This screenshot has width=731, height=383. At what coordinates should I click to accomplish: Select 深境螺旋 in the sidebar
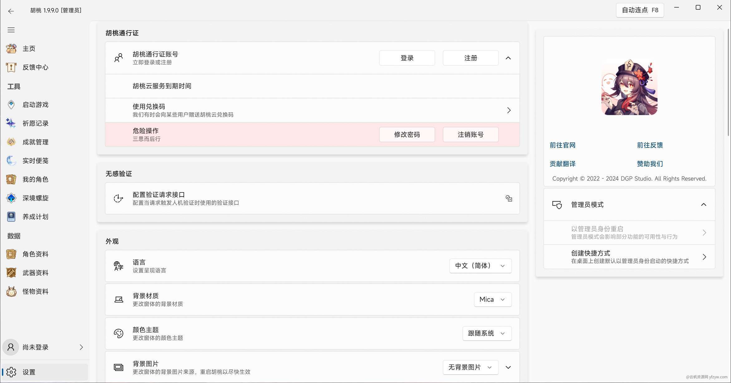44,198
